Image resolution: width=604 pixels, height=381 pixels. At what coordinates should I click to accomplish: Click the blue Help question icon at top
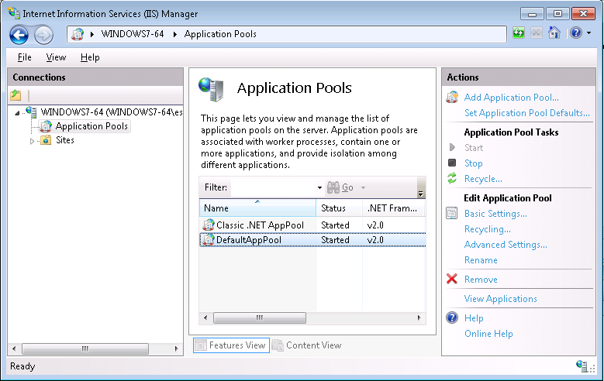(x=576, y=33)
